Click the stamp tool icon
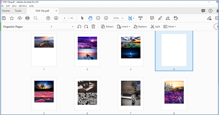The height and width of the screenshot is (115, 219). pyautogui.click(x=176, y=18)
